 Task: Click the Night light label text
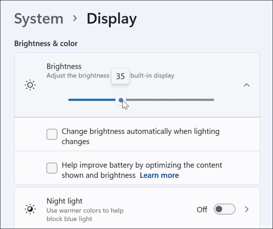tap(65, 201)
